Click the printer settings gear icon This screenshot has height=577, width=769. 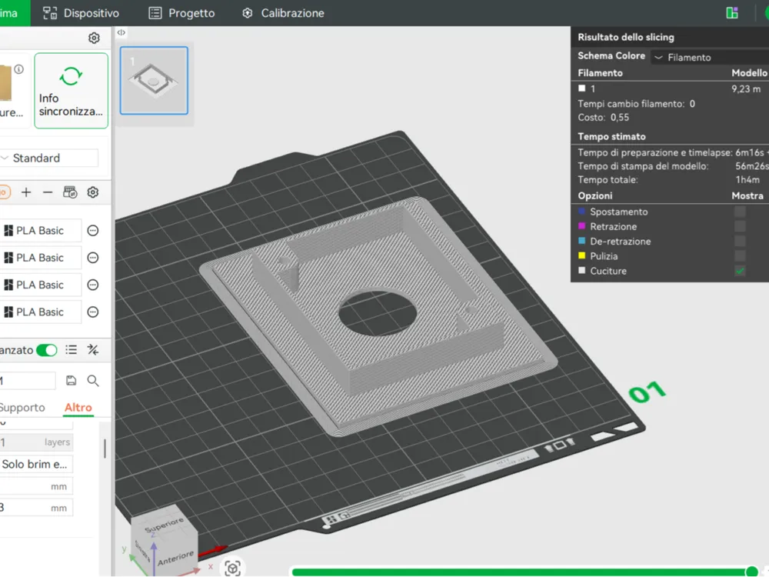(x=94, y=38)
